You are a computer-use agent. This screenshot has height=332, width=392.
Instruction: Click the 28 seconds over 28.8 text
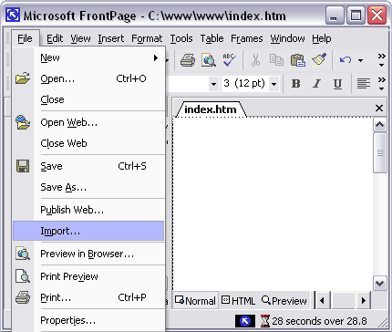coord(319,321)
